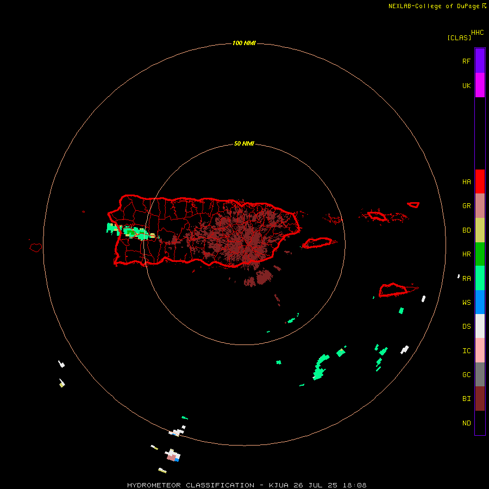Click the HR legend label
The image size is (489, 489).
[466, 254]
